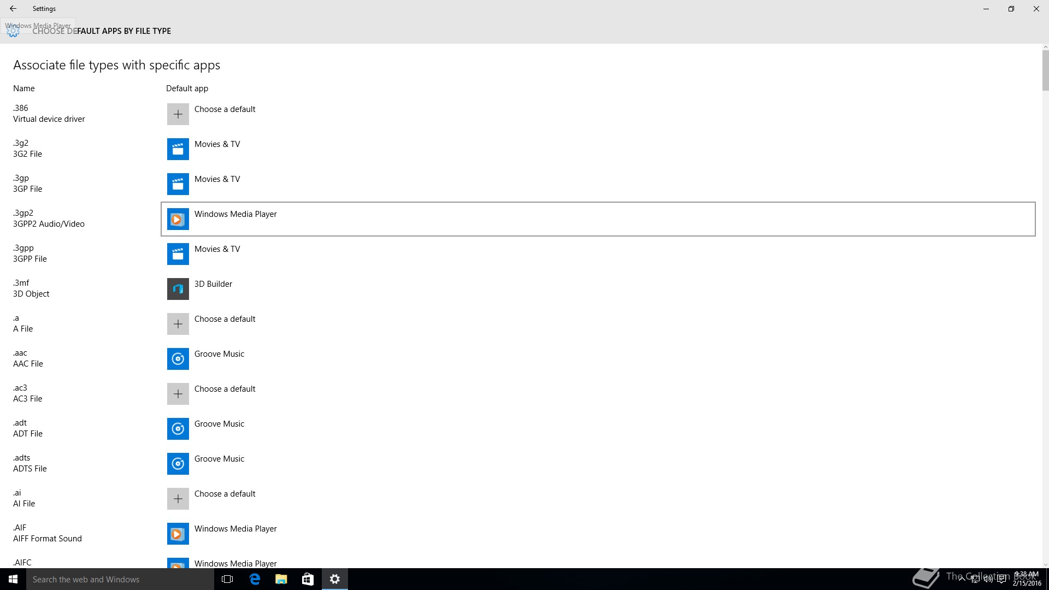Open the Store from the taskbar
This screenshot has width=1049, height=590.
pyautogui.click(x=308, y=579)
